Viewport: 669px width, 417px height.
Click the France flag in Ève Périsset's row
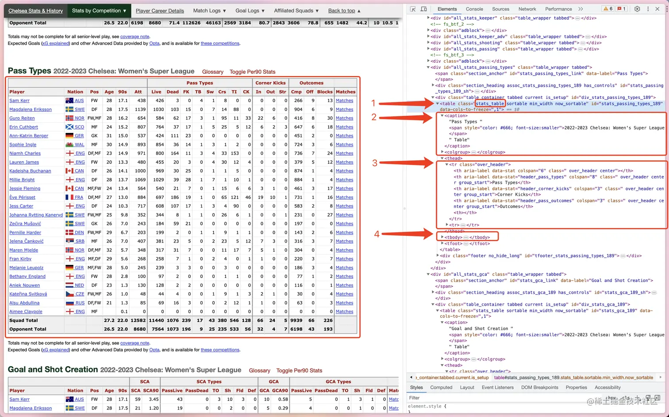click(x=69, y=197)
